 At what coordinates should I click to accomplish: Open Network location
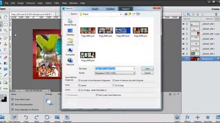click(70, 62)
